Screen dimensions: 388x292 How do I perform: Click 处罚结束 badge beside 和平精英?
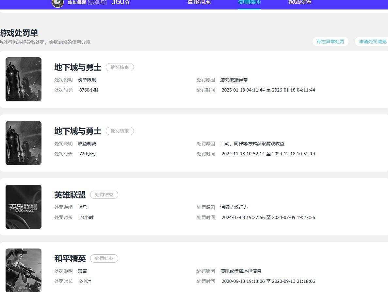pyautogui.click(x=104, y=258)
